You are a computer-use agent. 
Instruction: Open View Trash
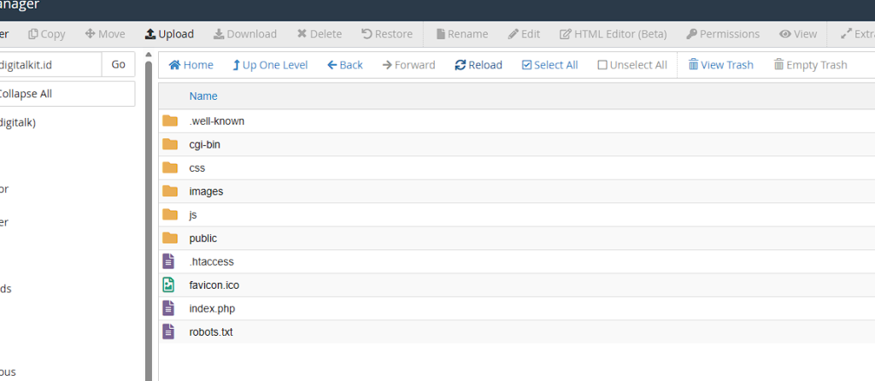[720, 65]
